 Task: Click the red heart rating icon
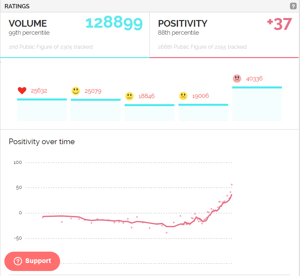tap(22, 90)
